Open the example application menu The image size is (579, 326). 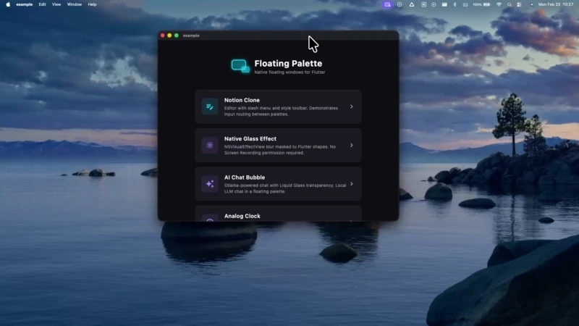click(25, 4)
